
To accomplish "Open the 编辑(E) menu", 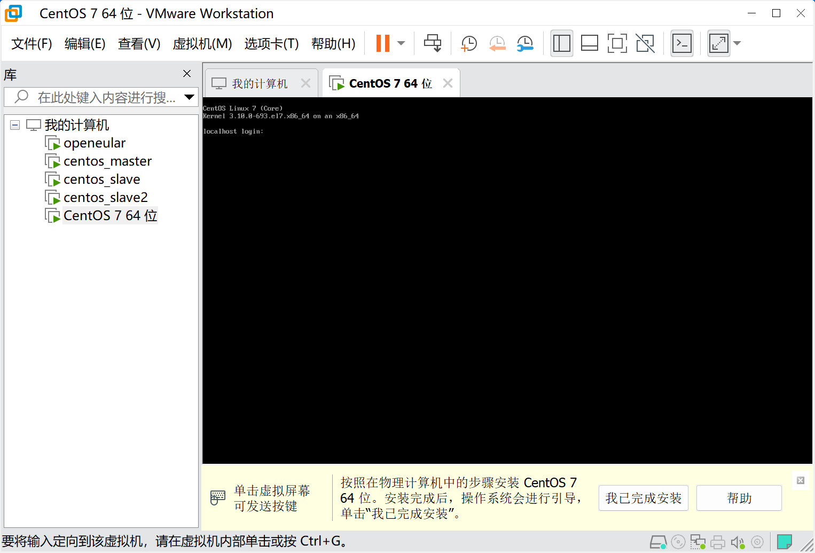I will pyautogui.click(x=85, y=44).
